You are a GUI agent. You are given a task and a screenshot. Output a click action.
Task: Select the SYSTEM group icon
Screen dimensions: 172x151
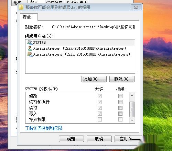tap(30, 43)
